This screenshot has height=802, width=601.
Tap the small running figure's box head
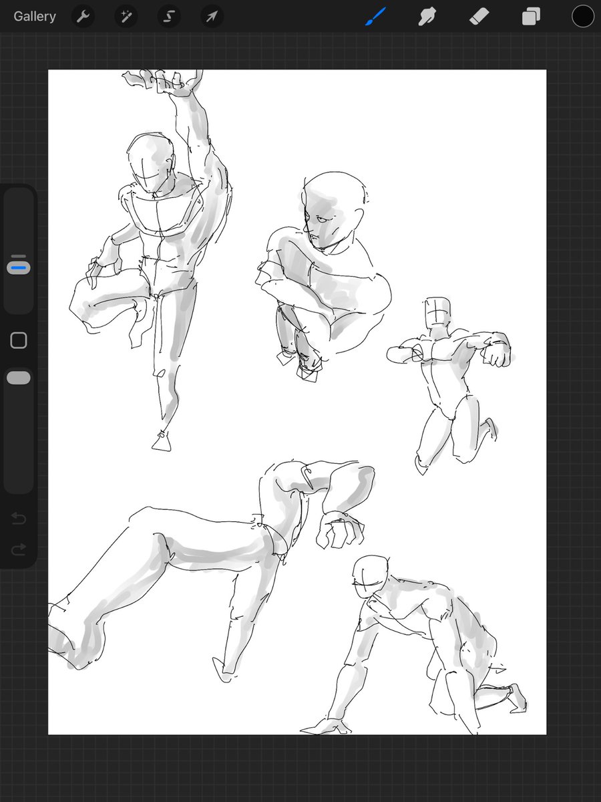pyautogui.click(x=437, y=312)
